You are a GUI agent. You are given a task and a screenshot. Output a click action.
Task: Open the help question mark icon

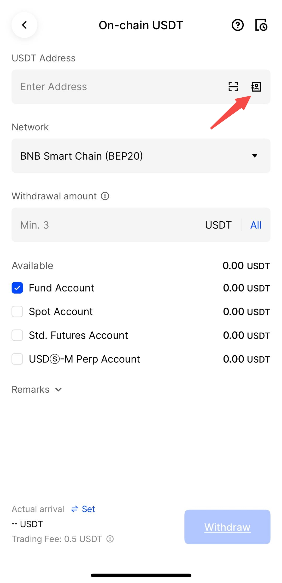pyautogui.click(x=238, y=25)
